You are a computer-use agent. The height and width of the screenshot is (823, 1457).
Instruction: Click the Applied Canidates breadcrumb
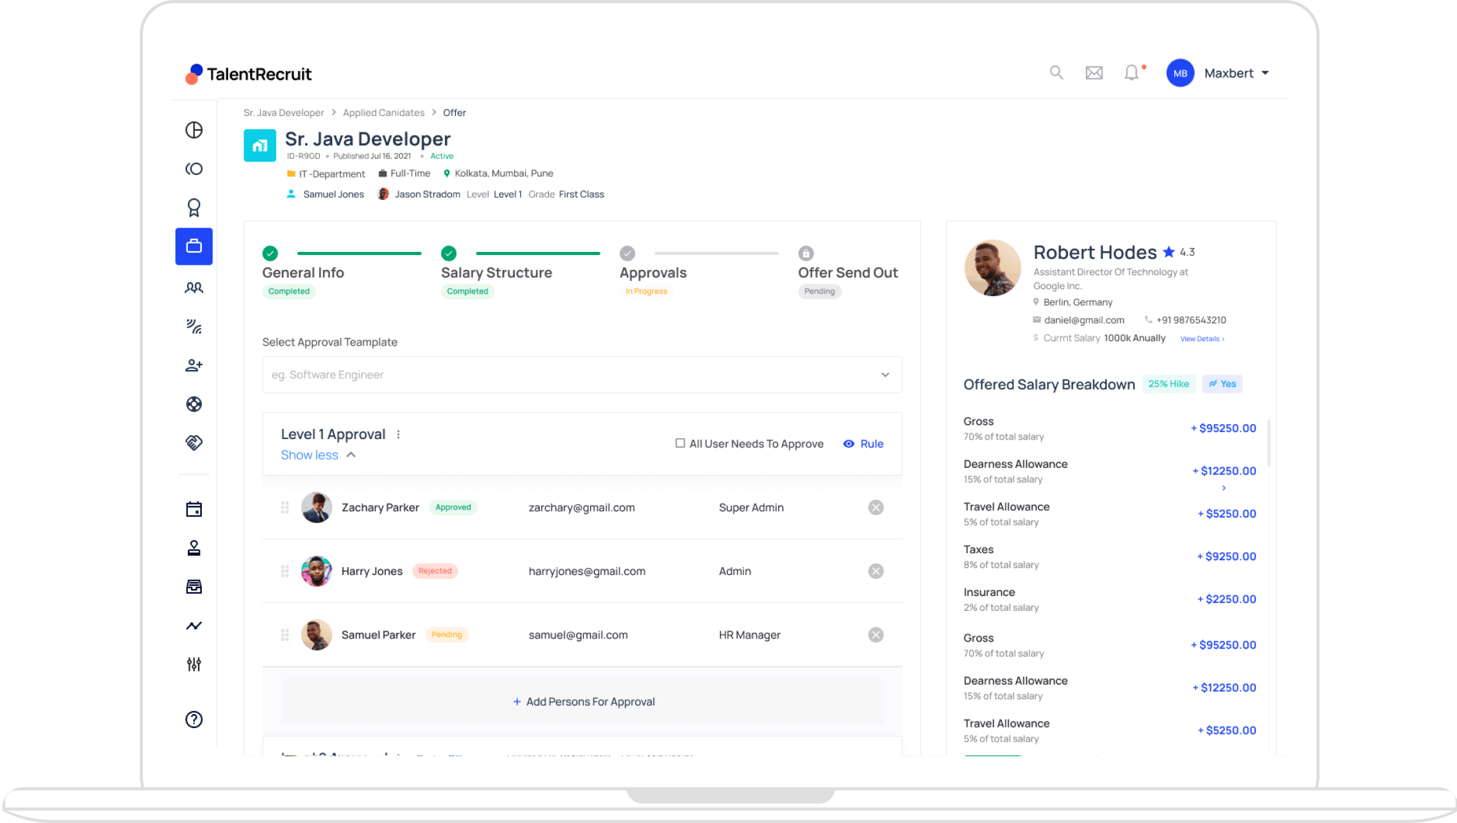[x=383, y=113]
